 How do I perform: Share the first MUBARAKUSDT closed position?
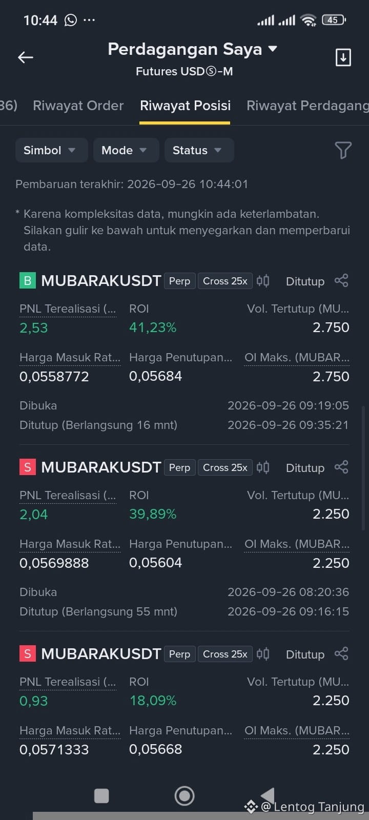(x=341, y=280)
